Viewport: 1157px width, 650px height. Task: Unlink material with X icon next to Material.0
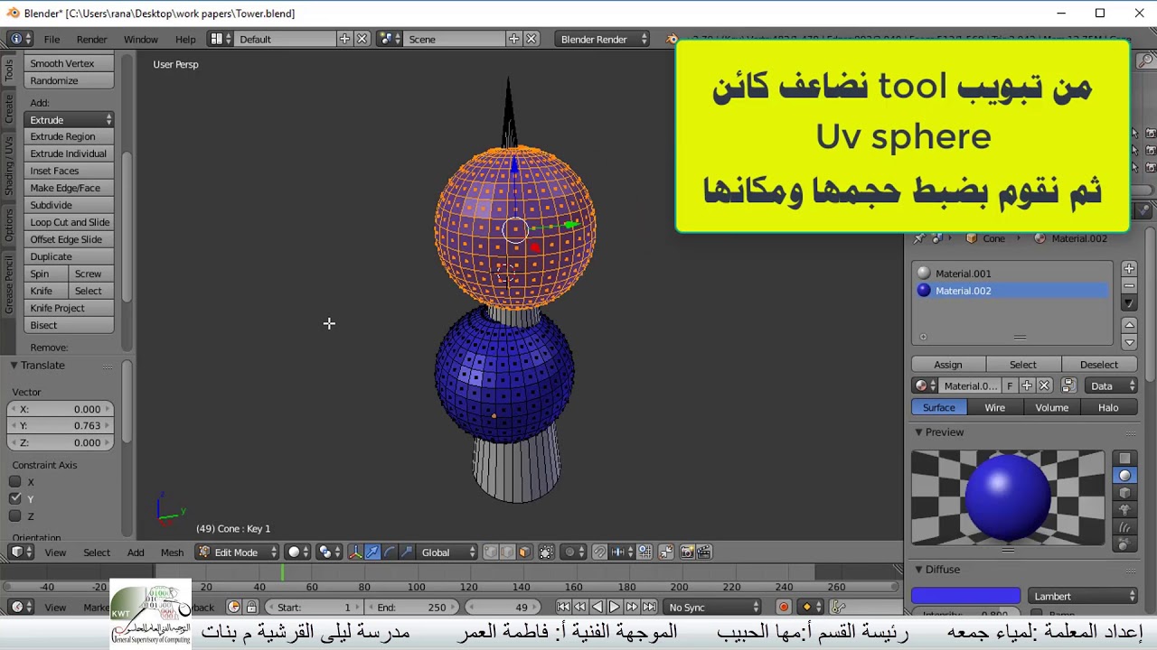[x=1044, y=385]
